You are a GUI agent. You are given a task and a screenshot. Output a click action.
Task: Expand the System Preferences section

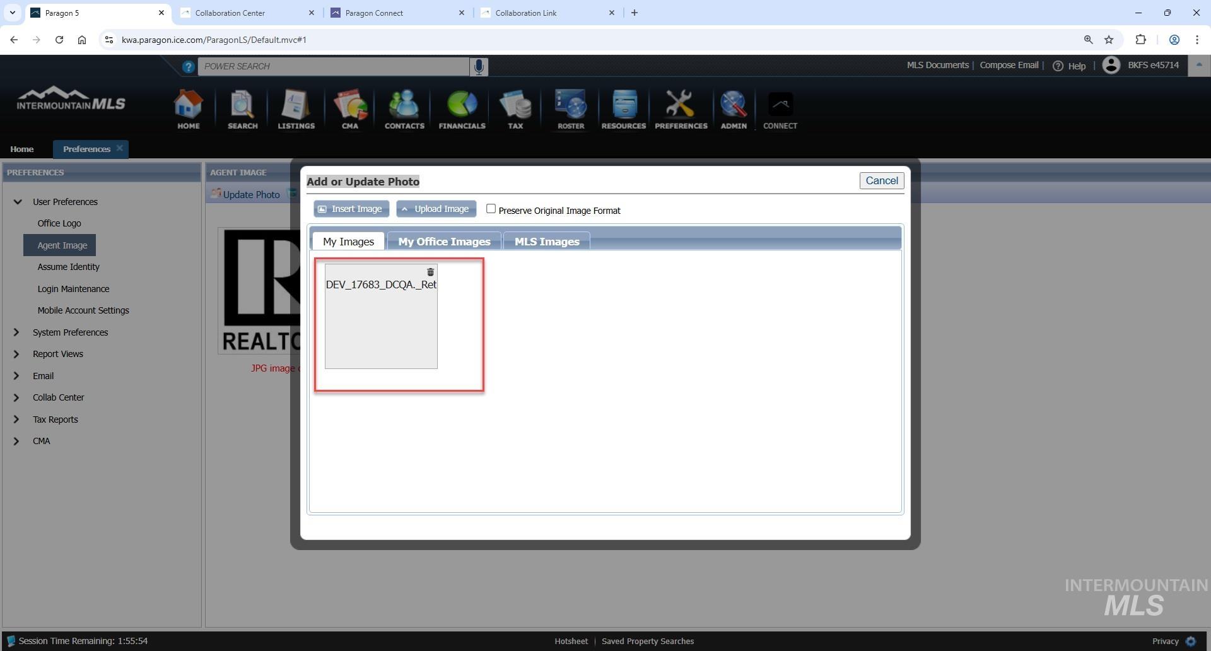pos(16,332)
